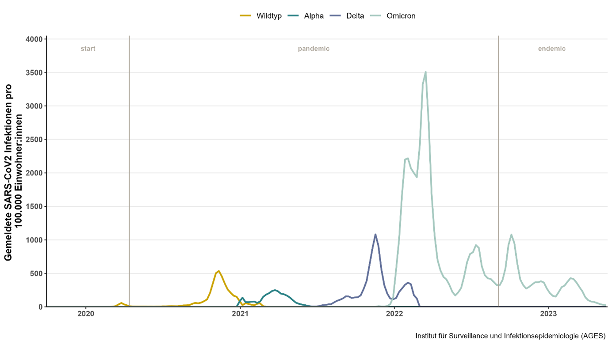Click the highest Omicron peak near 3500

click(x=425, y=72)
